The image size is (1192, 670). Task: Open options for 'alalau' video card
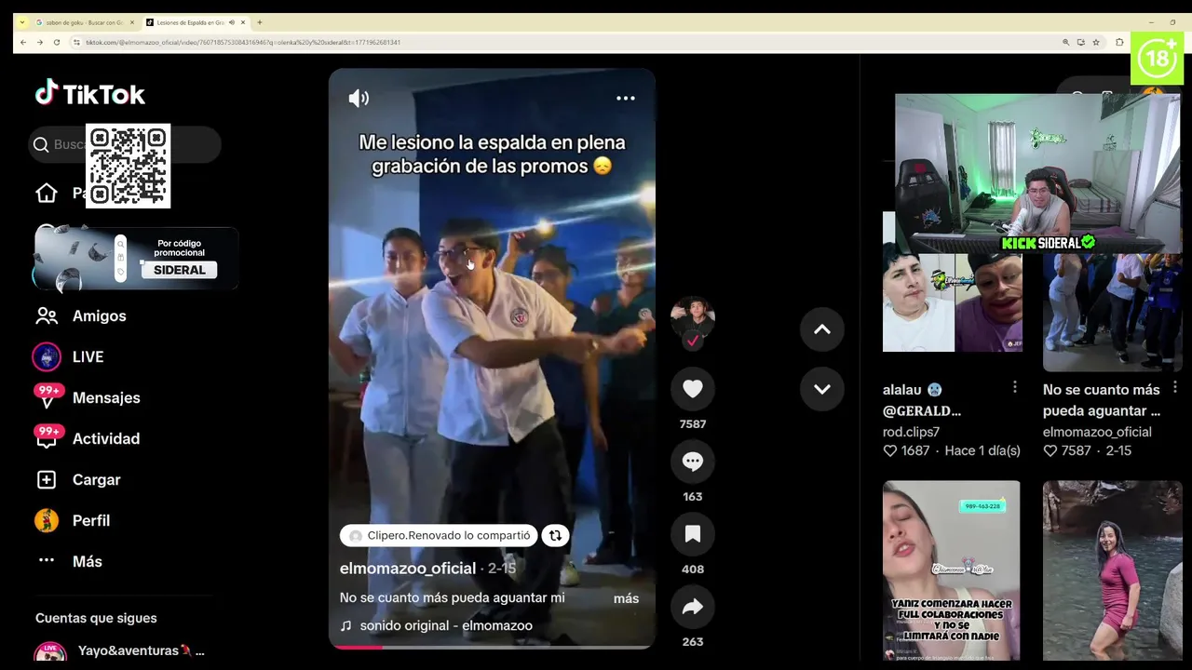point(1015,387)
